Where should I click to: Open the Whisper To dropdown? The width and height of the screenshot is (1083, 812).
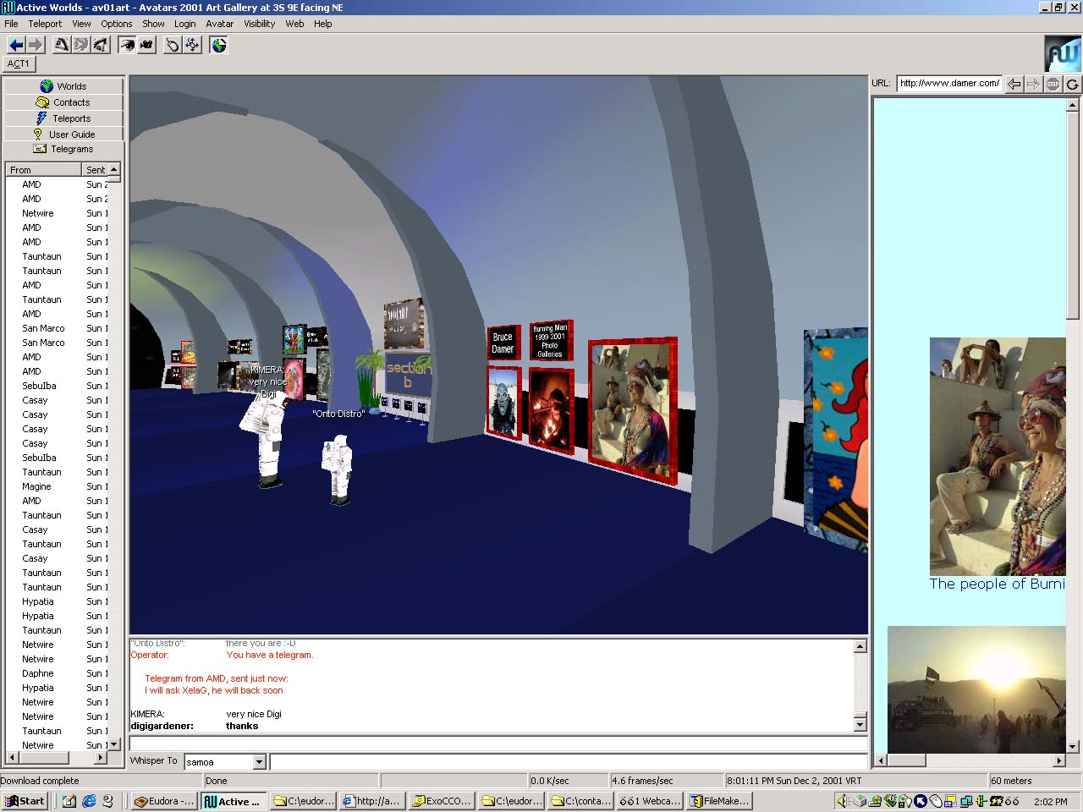pyautogui.click(x=260, y=762)
